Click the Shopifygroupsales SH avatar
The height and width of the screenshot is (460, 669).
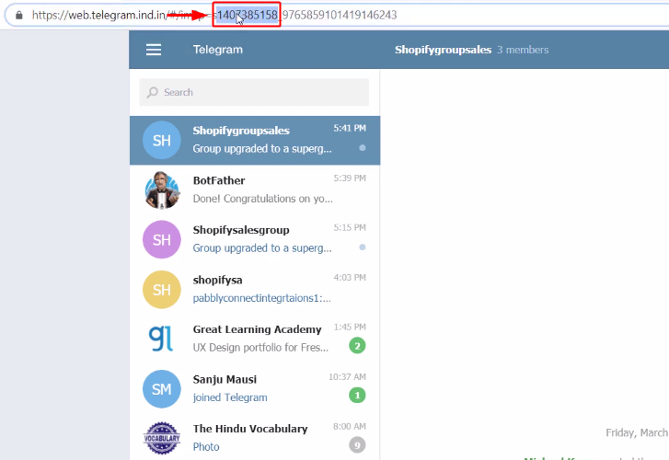(162, 141)
